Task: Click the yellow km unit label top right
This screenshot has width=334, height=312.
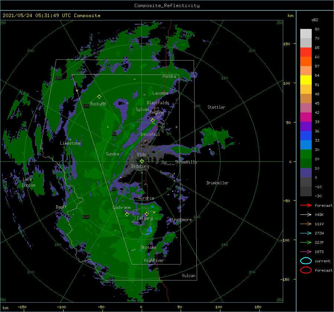Action: 290,16
